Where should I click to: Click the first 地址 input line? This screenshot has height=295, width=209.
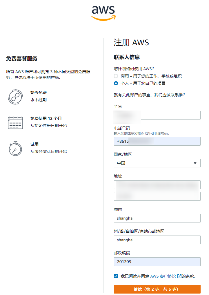157,185
